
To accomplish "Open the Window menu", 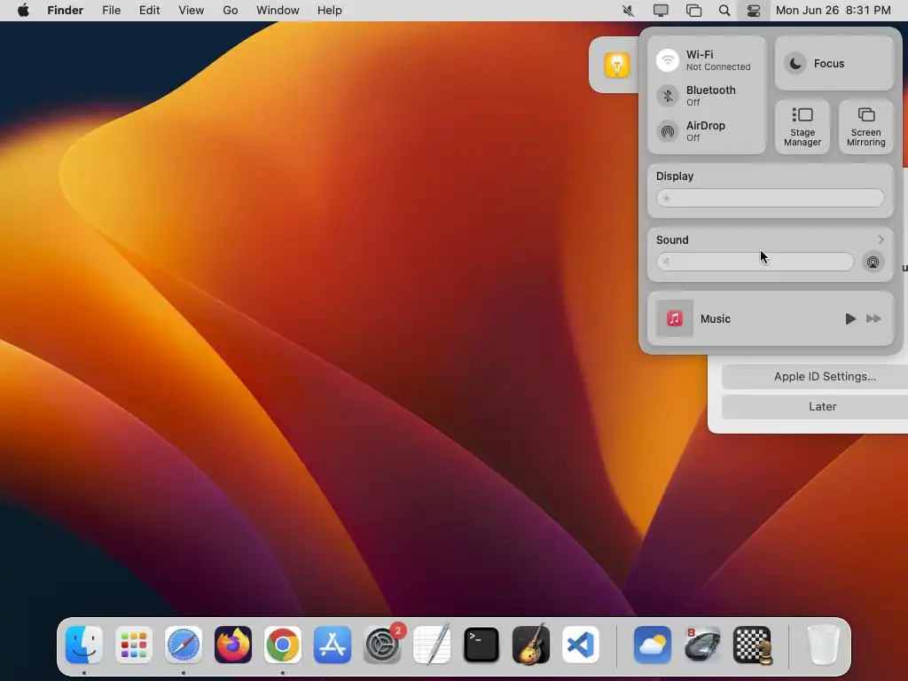I will (x=278, y=11).
